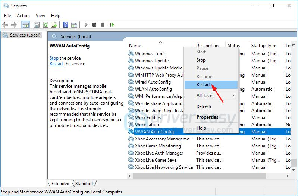Click the Services window app icon
298x196 pixels.
click(x=6, y=6)
